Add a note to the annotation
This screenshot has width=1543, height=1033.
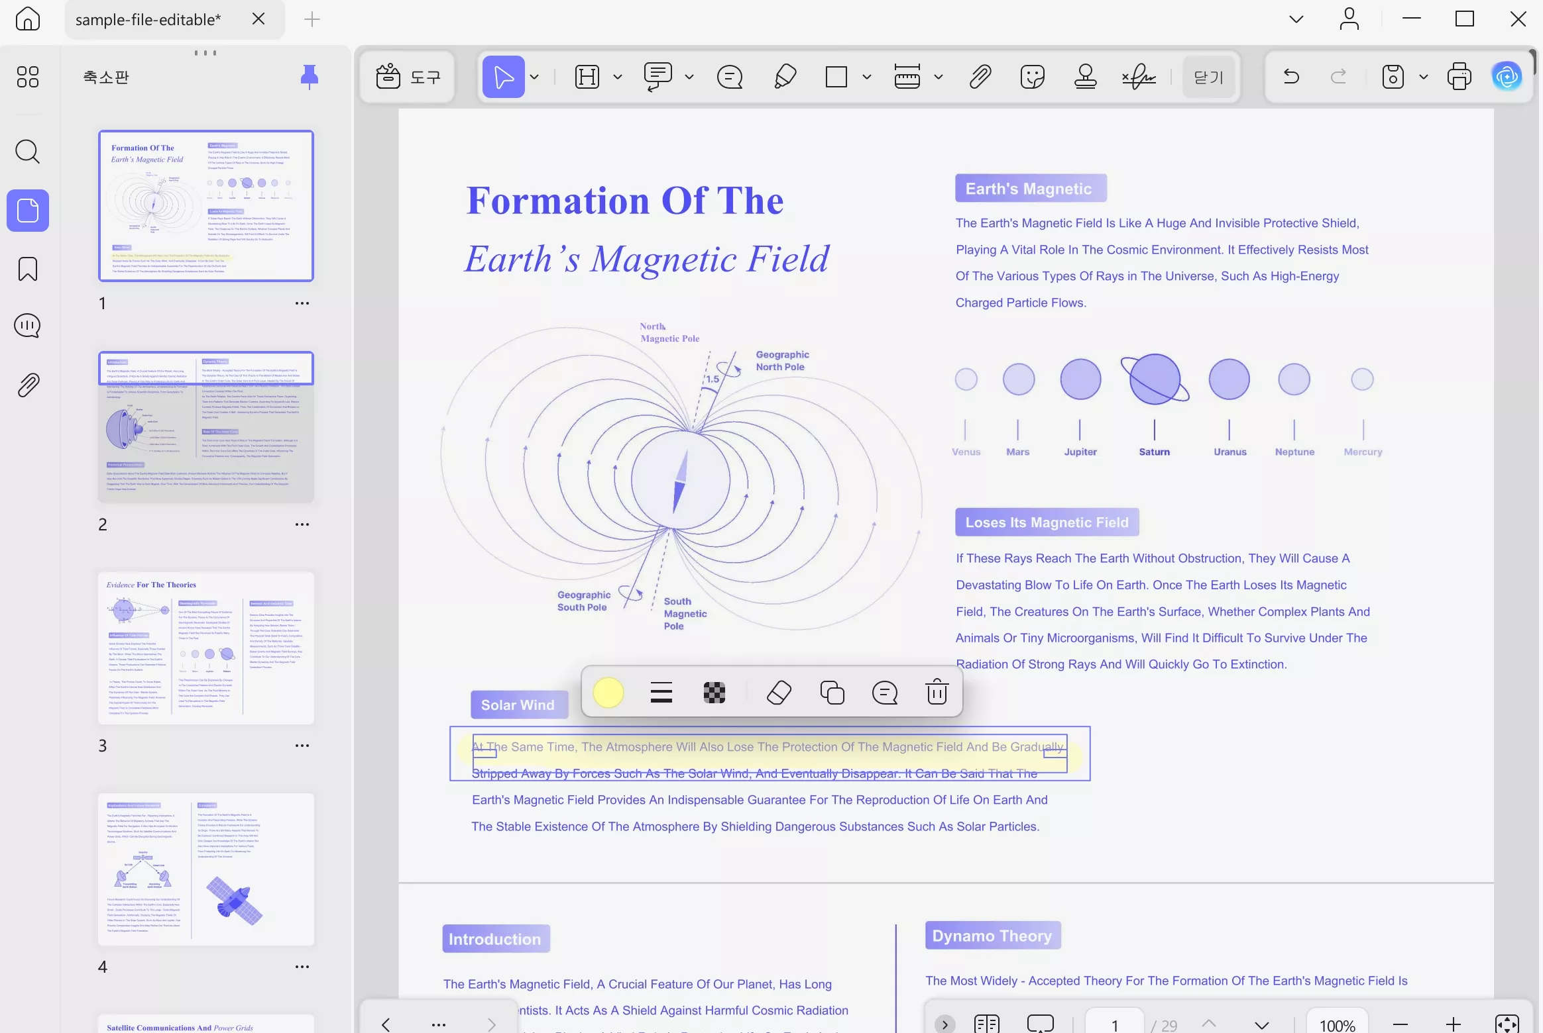tap(885, 693)
